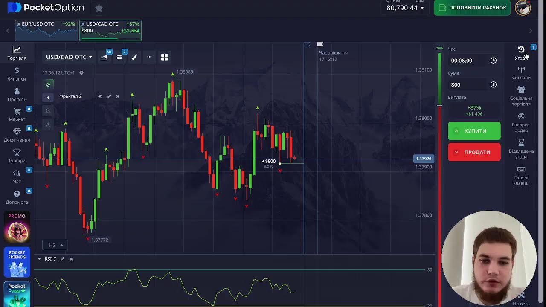Screen dimensions: 546x307
Task: Open the H2 timeframe dropdown
Action: click(x=55, y=245)
